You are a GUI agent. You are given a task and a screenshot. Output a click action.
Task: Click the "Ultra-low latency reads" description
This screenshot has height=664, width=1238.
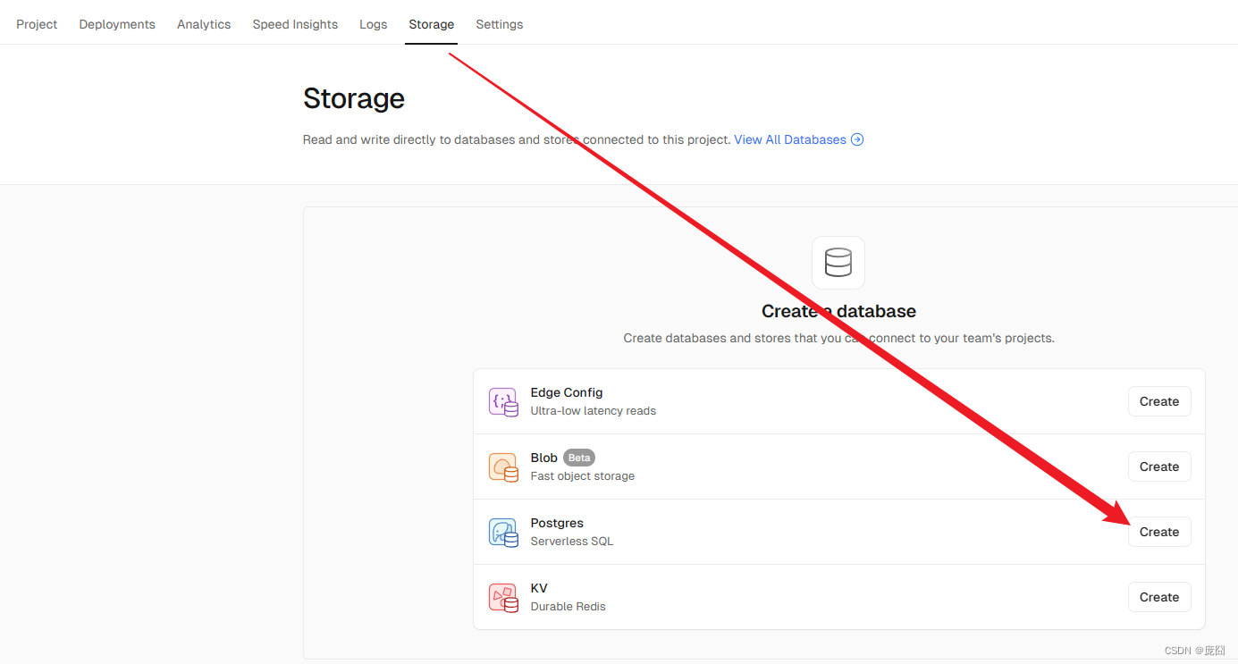click(x=594, y=411)
